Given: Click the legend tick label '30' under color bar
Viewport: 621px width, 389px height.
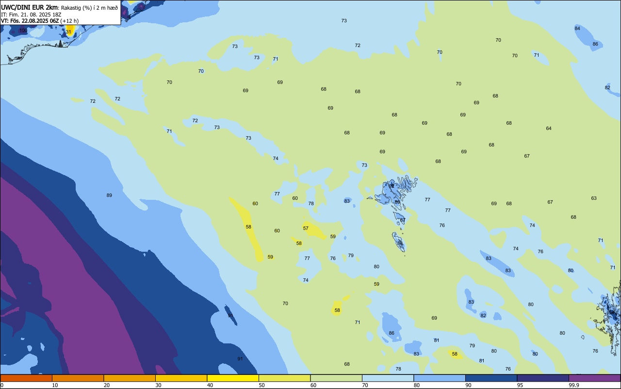Looking at the screenshot, I should (x=159, y=385).
